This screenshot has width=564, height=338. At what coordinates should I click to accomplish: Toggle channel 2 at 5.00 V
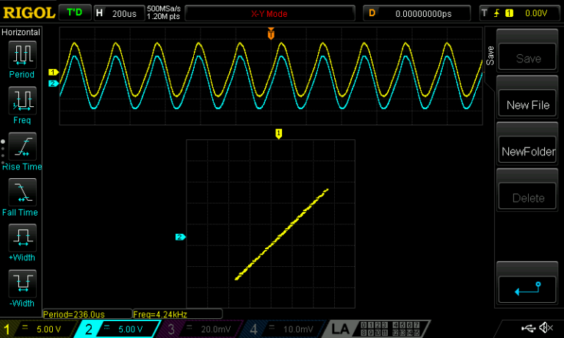point(119,329)
